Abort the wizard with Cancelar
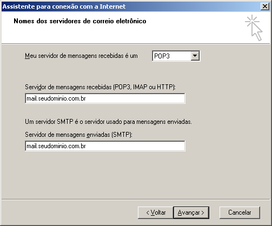This screenshot has height=226, width=272. 240,212
